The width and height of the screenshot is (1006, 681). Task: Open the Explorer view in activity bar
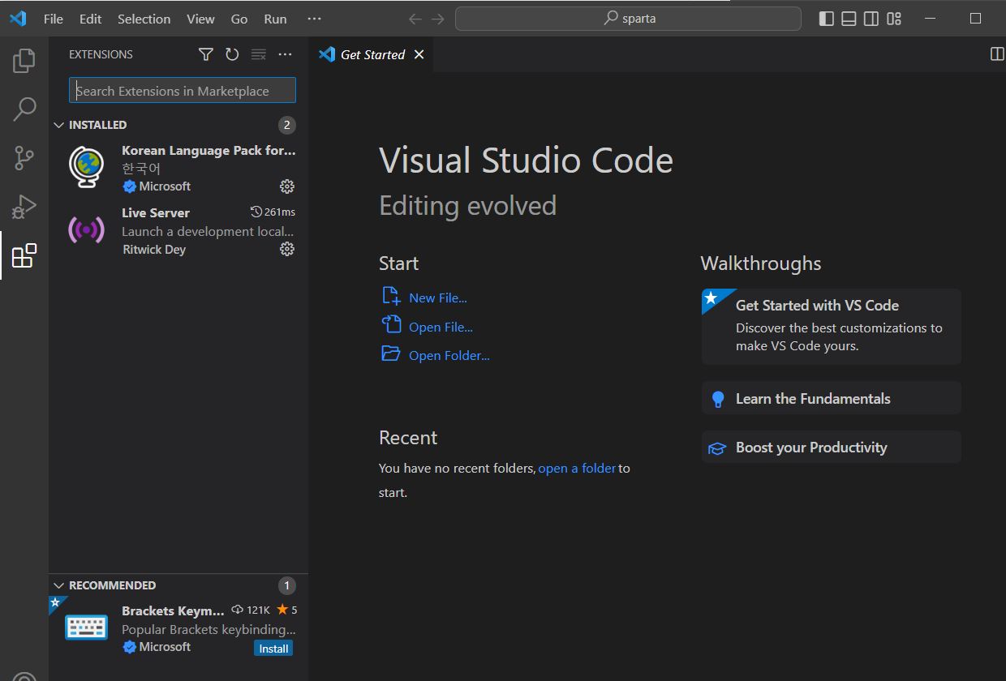[24, 60]
